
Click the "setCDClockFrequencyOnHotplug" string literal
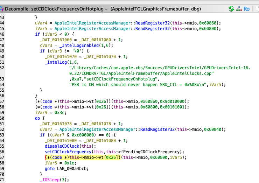[121, 79]
